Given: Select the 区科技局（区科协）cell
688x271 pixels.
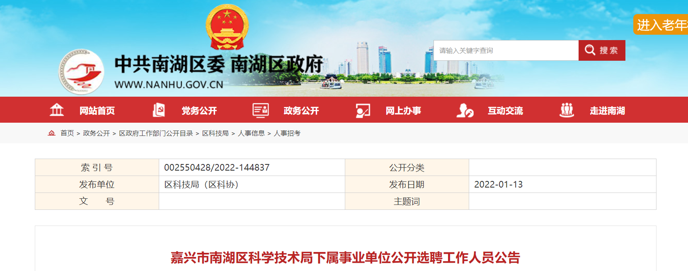Looking at the screenshot, I should pyautogui.click(x=252, y=184).
